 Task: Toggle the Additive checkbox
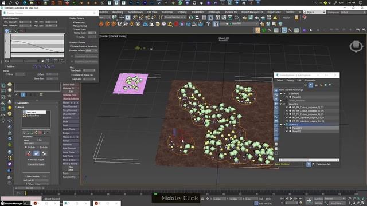[x=6, y=66]
